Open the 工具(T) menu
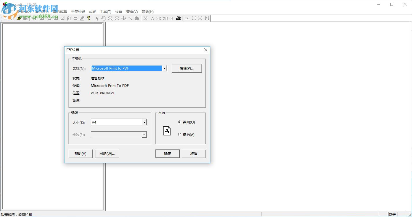Viewport: 412px width, 217px height. pyautogui.click(x=105, y=12)
